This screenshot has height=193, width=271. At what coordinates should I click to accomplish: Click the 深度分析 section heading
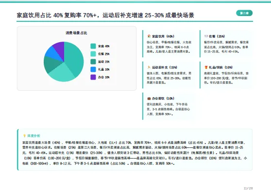coord(34,136)
